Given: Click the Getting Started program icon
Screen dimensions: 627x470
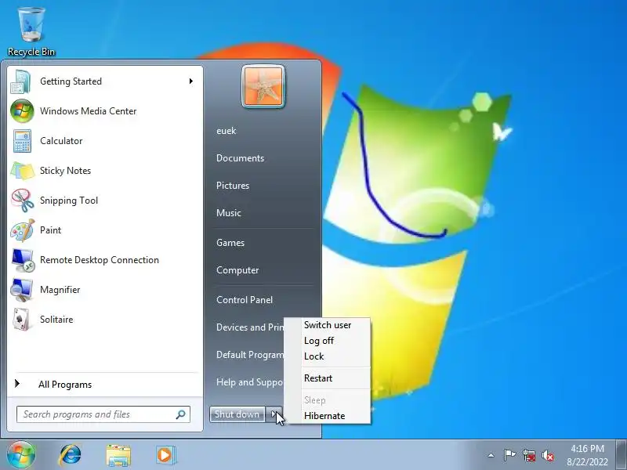Looking at the screenshot, I should (22, 81).
